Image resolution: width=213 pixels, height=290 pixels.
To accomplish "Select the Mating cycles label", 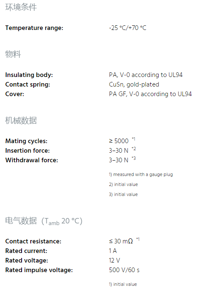I will coord(26,141).
